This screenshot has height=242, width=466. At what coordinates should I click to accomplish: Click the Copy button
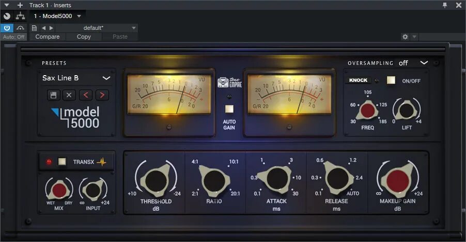[x=84, y=37]
